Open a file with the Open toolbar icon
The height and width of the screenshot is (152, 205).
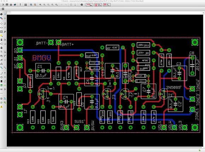click(3, 5)
